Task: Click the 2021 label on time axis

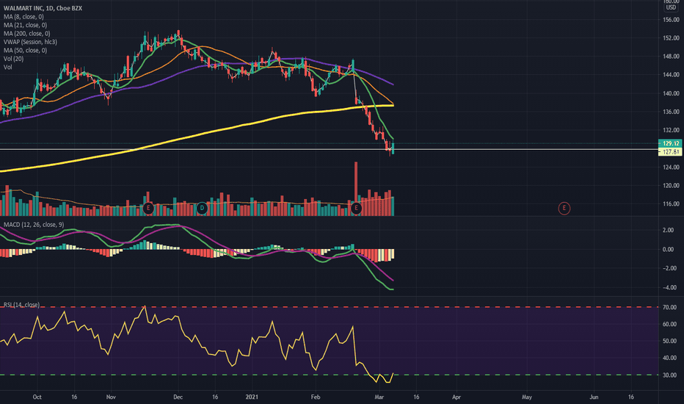Action: point(252,397)
